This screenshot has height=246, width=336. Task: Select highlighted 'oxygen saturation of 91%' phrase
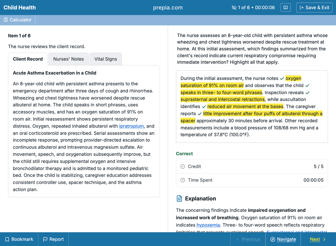point(212,85)
